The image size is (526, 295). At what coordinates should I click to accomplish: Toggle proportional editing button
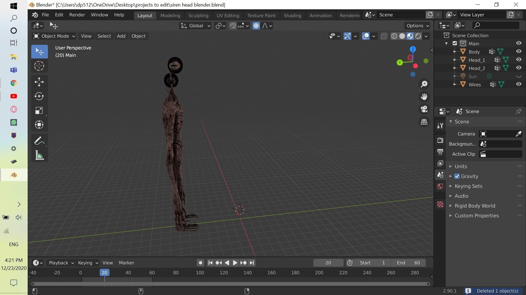click(x=256, y=26)
